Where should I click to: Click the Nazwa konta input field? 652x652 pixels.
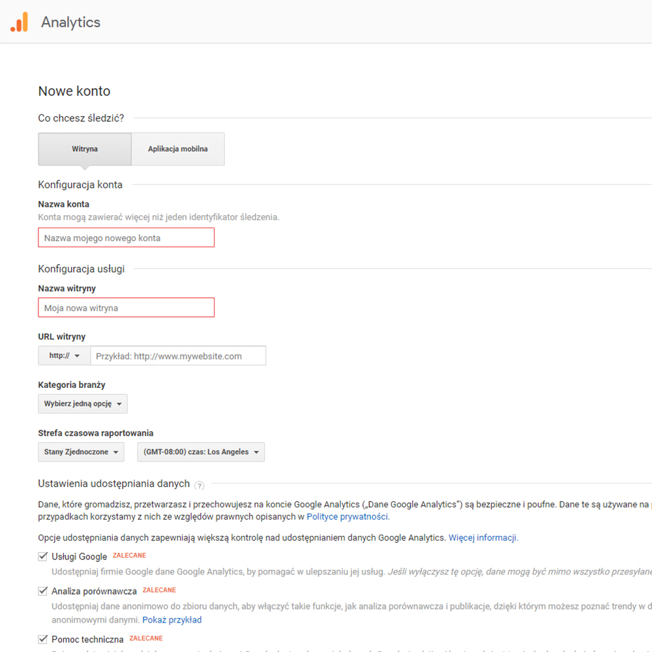[x=126, y=237]
